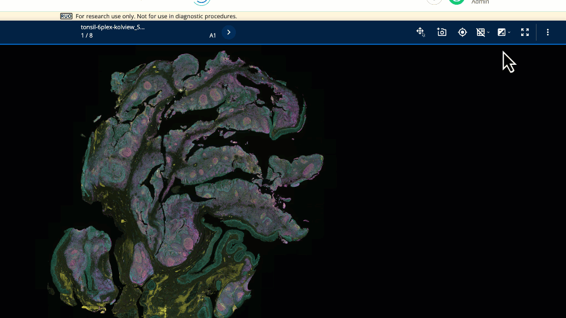Click the grey circle icon beside avatar
This screenshot has height=318, width=566.
click(x=434, y=2)
